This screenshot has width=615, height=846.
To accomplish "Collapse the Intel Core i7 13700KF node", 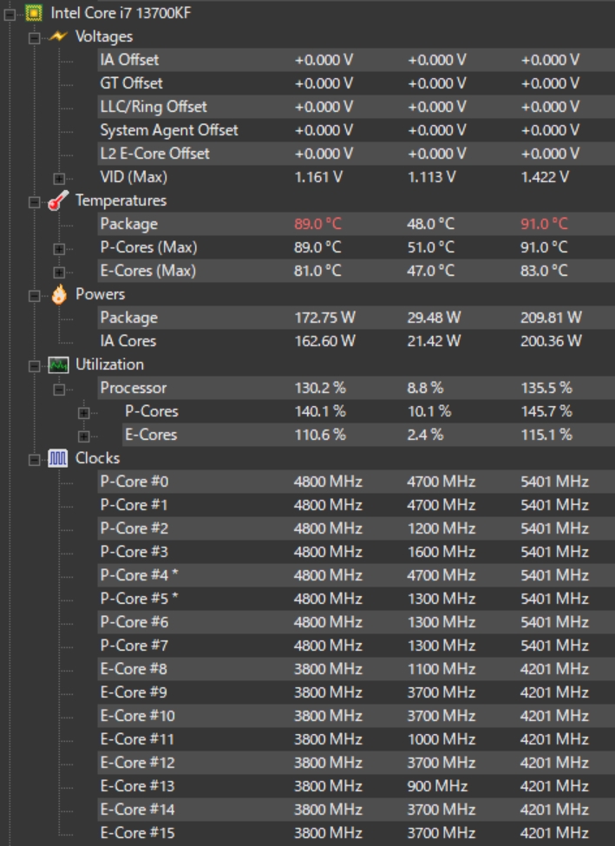I will [10, 15].
